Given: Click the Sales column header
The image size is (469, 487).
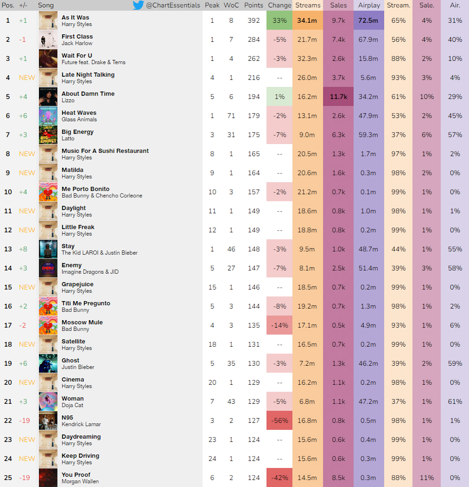Looking at the screenshot, I should point(338,5).
